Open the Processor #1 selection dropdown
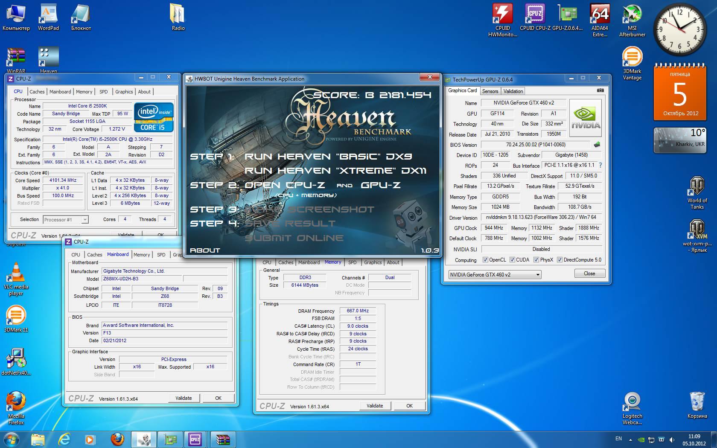This screenshot has width=717, height=448. 66,220
